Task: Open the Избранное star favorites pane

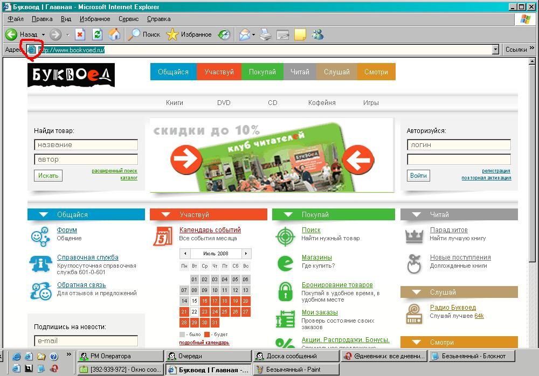Action: [x=189, y=34]
